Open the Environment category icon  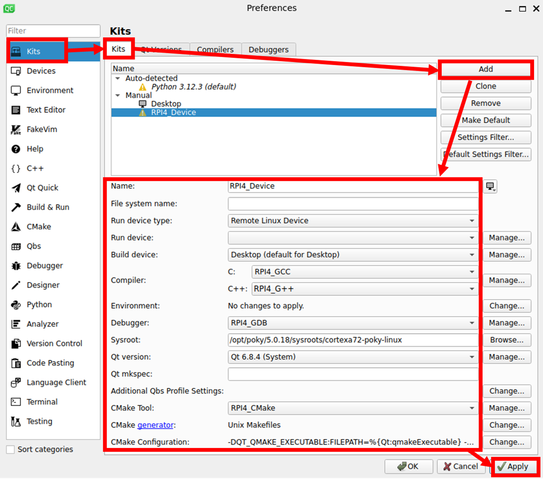[x=16, y=91]
